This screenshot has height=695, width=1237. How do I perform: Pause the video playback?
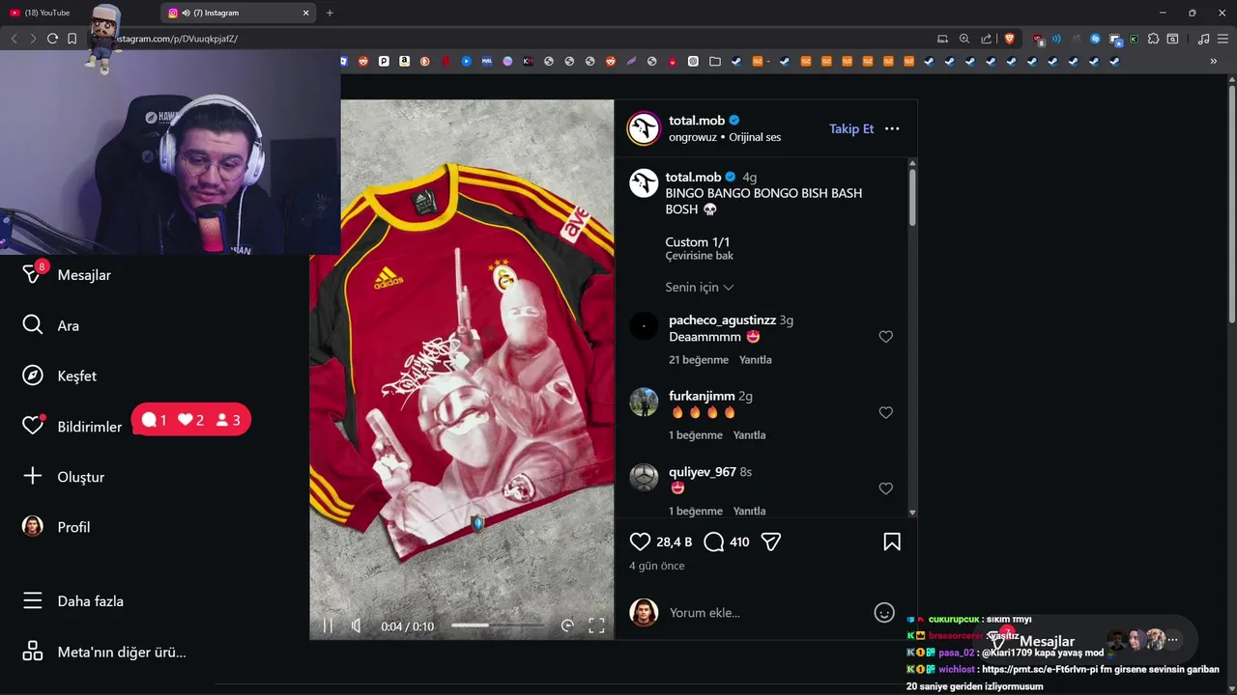point(328,625)
